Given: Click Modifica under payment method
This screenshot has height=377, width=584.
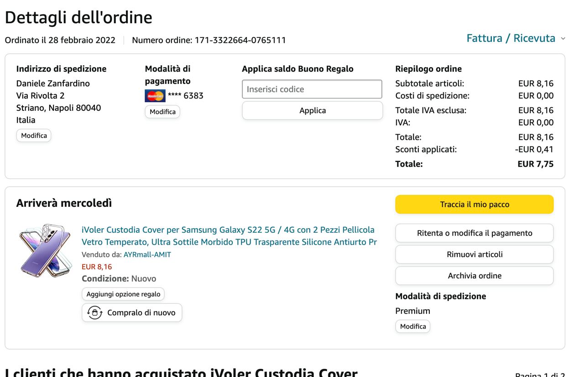Looking at the screenshot, I should (162, 112).
